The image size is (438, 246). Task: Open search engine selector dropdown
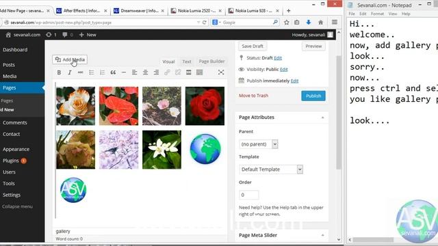point(216,23)
